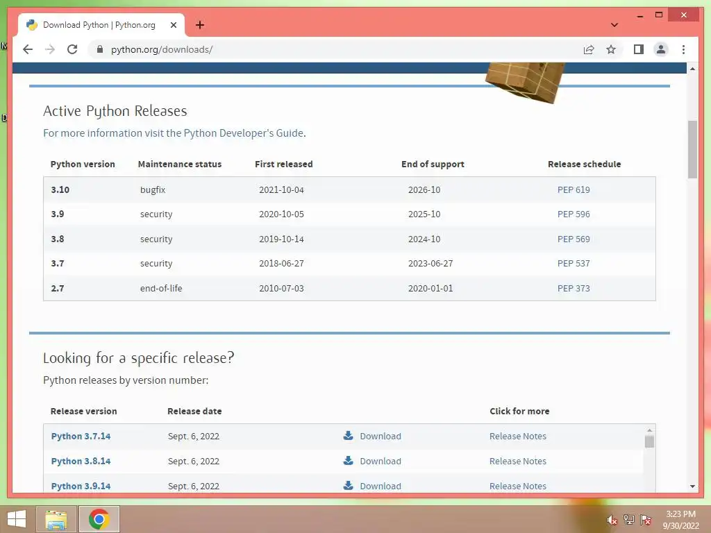Click the download icon for Python 3.7.14

point(349,436)
